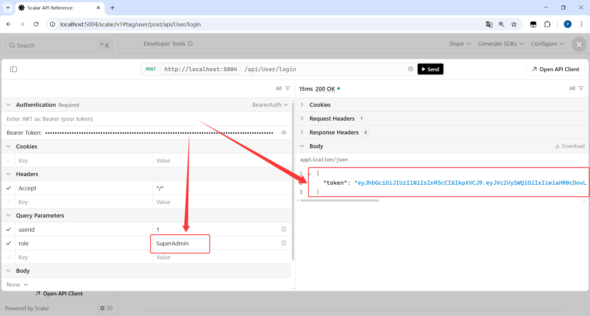Close the Scalar API Reference tab
The height and width of the screenshot is (316, 590).
[x=98, y=8]
